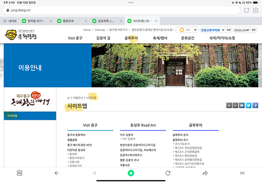Image resolution: width=262 pixels, height=183 pixels.
Task: Click the jung.daegu.kr address bar
Action: click(x=122, y=10)
